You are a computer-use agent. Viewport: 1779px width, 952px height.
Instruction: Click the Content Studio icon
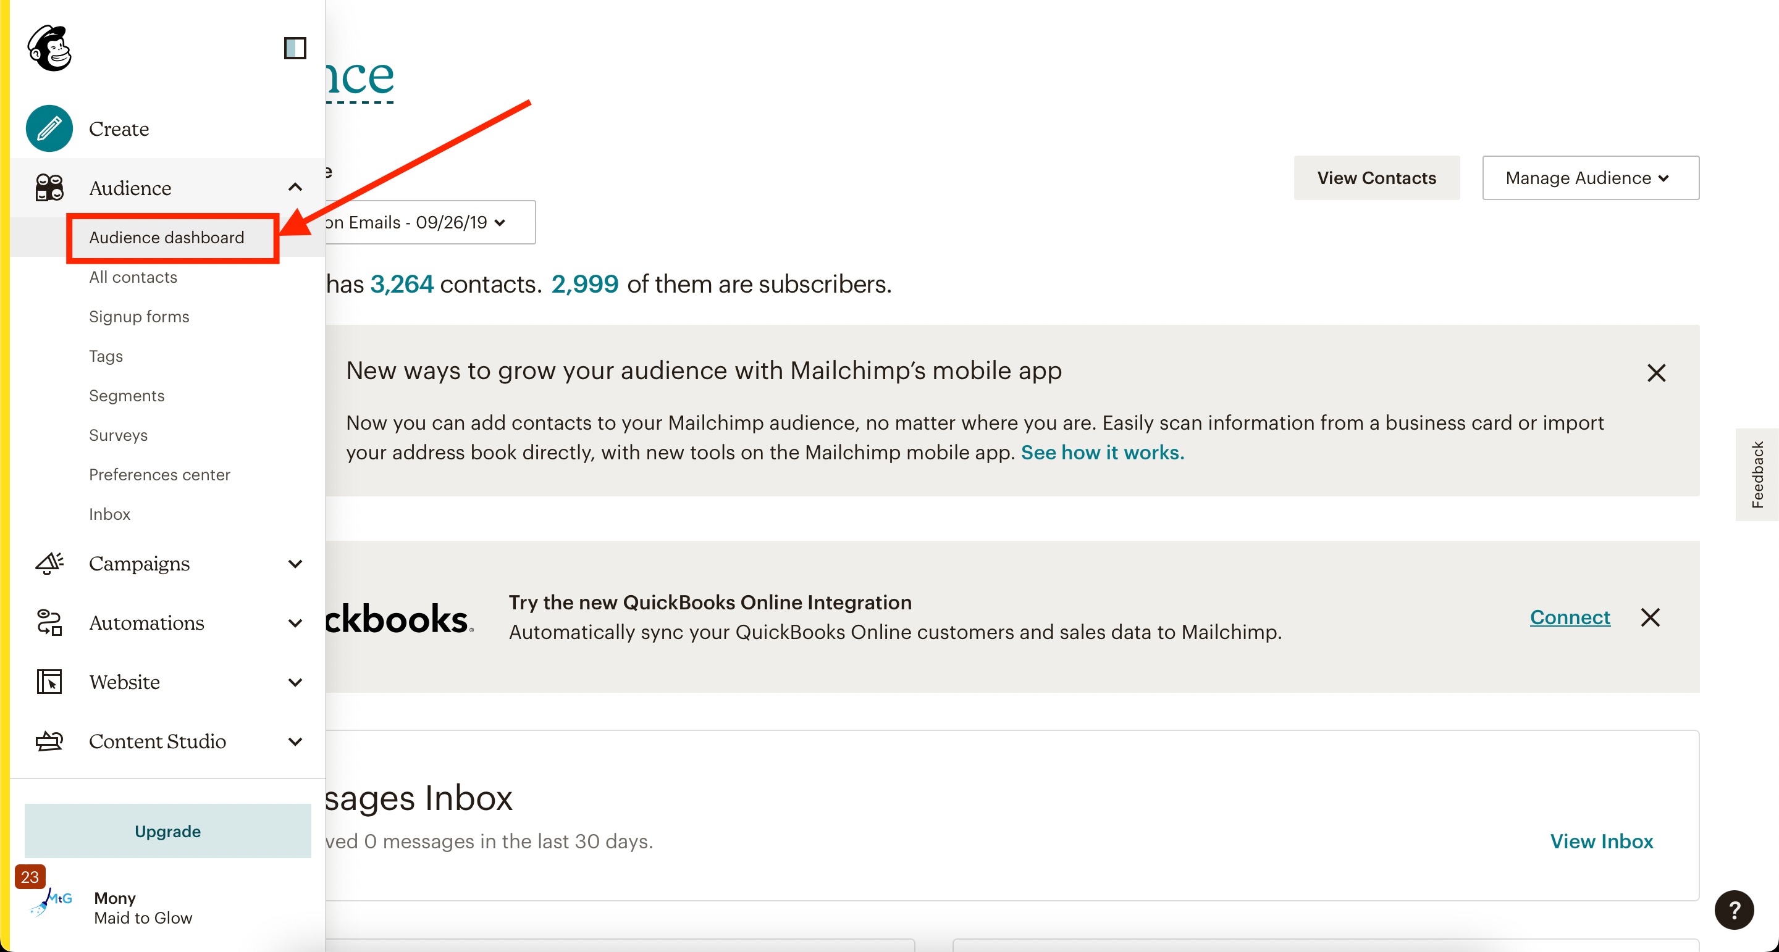point(49,741)
